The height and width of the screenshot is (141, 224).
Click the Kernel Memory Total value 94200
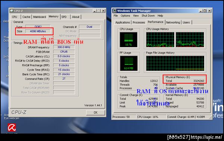tap(200, 99)
